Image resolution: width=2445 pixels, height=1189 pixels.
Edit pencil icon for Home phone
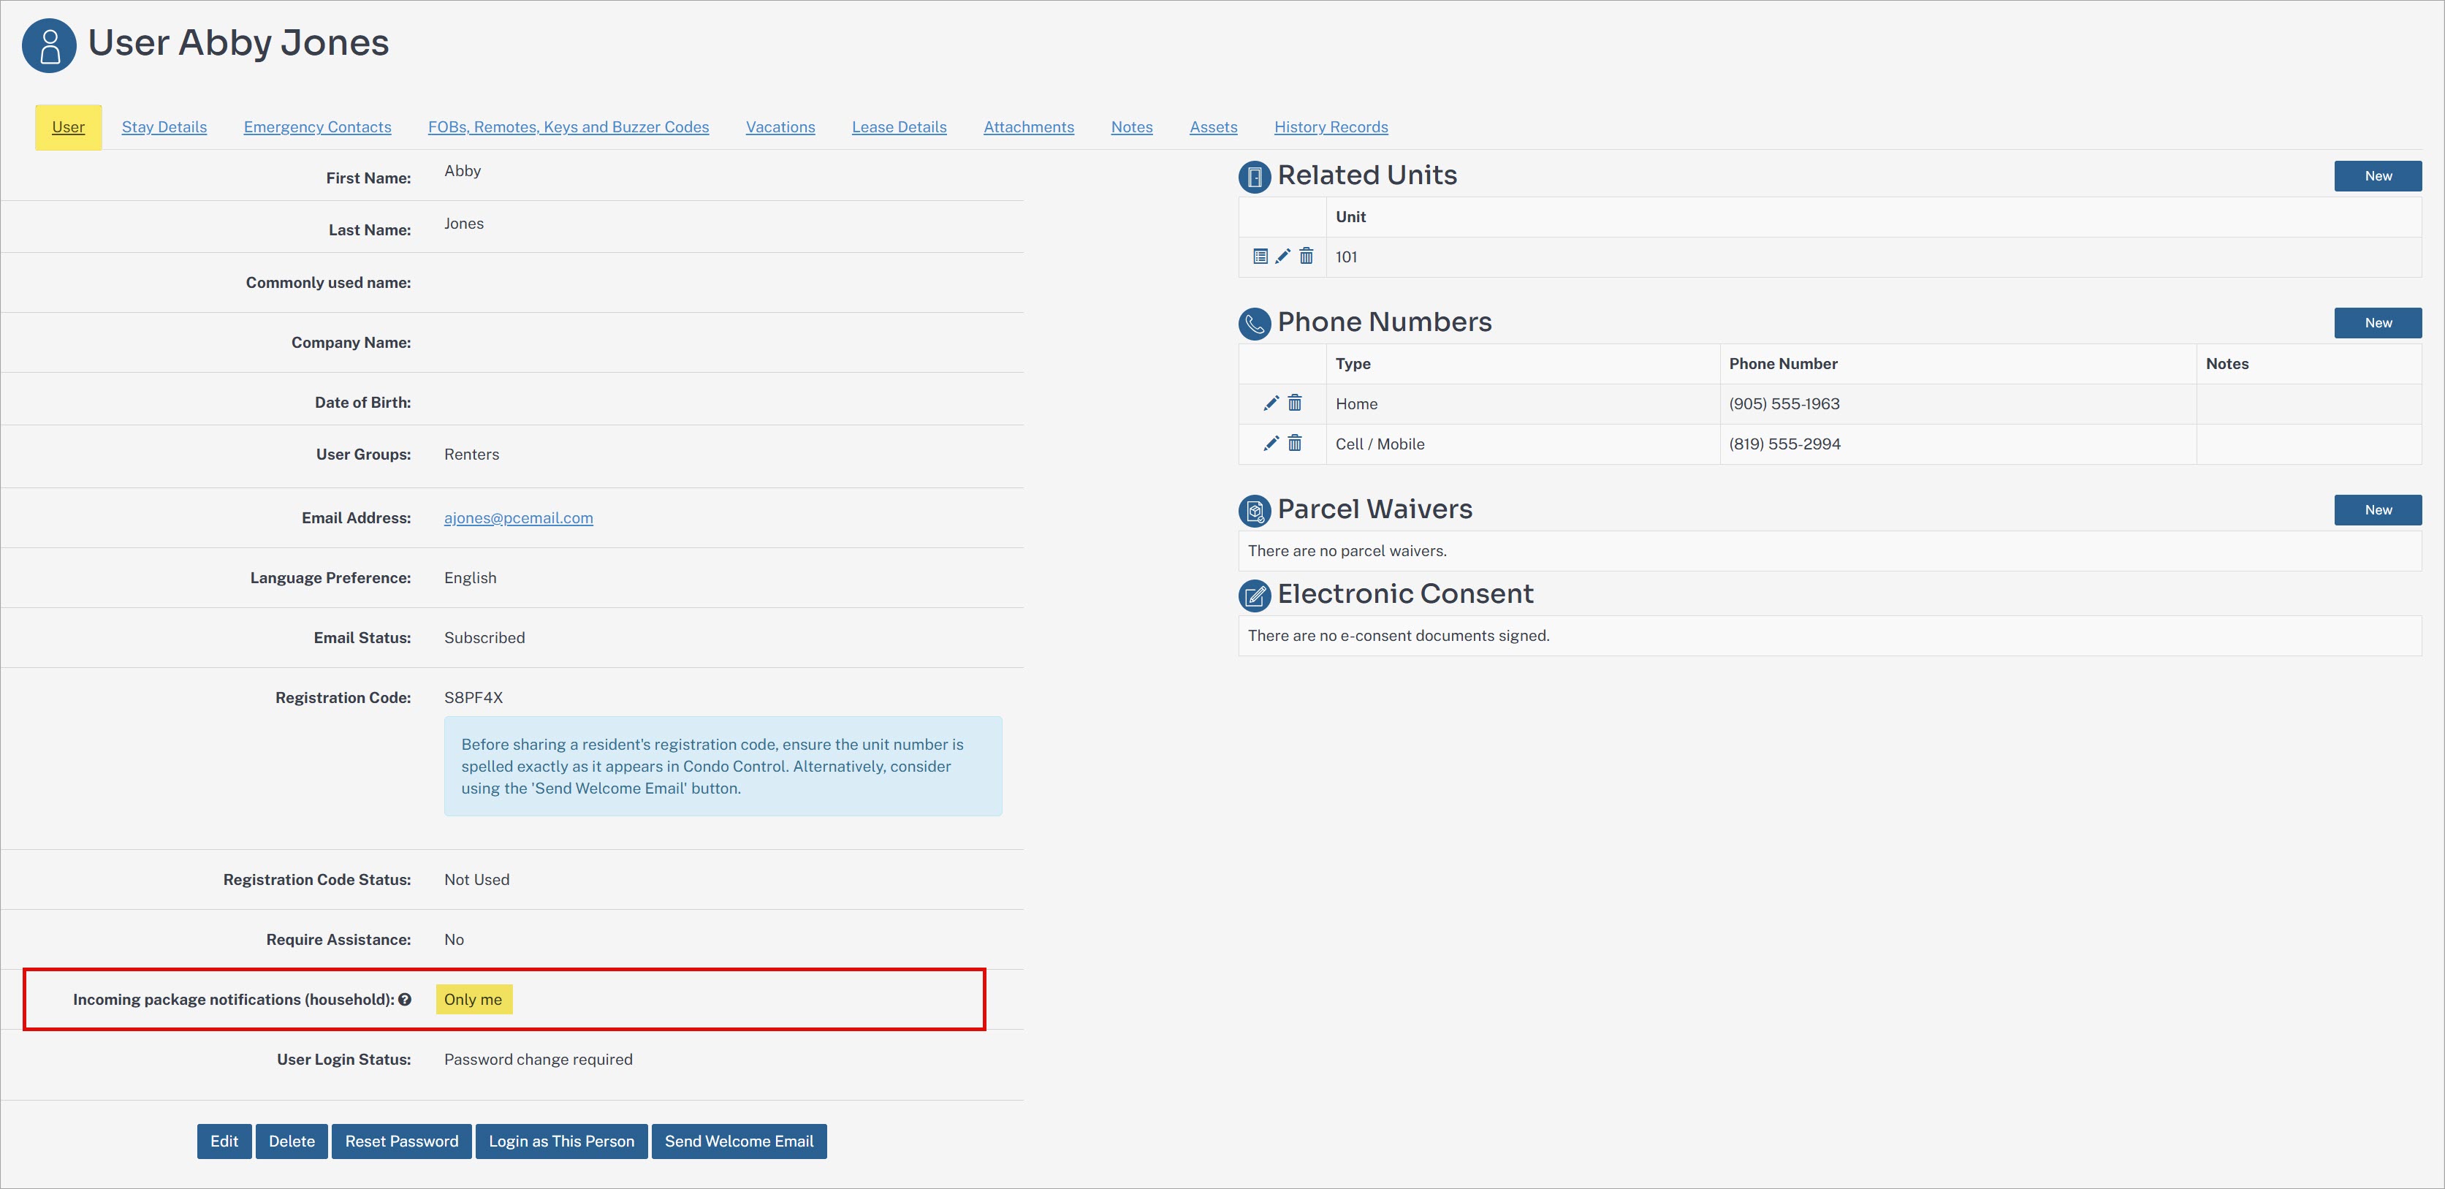(1271, 403)
